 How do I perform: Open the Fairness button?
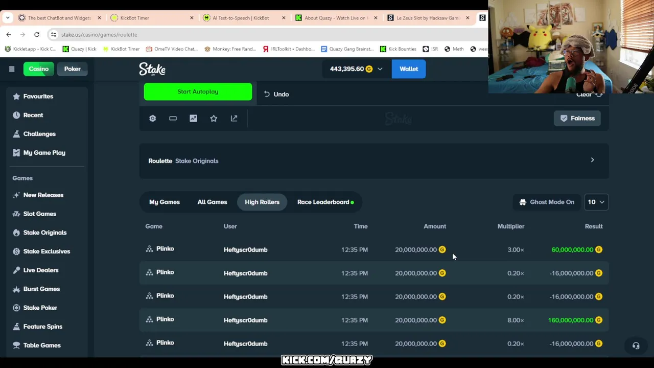577,118
